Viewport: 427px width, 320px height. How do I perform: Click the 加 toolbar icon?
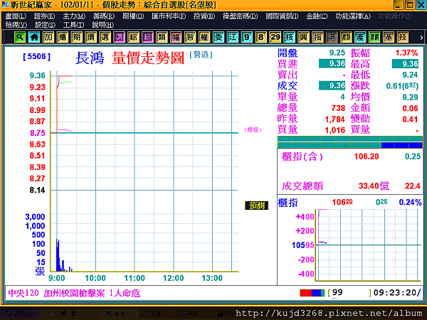coord(48,37)
